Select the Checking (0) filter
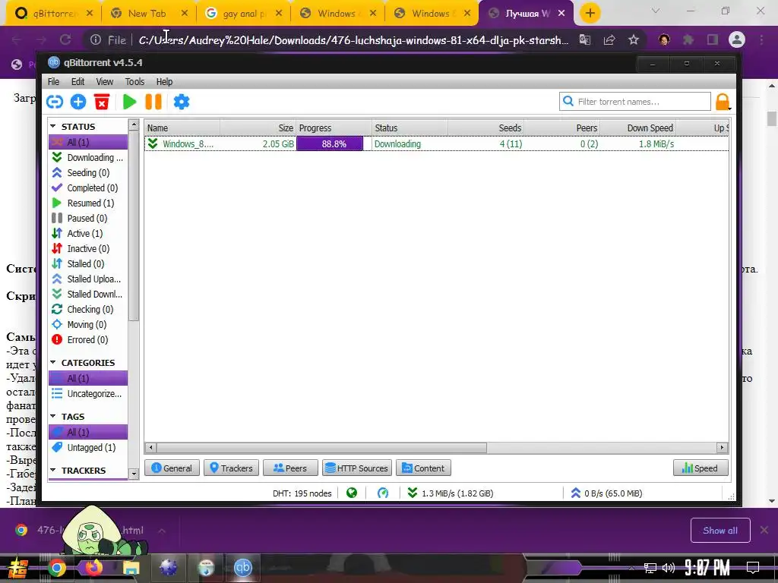The image size is (778, 583). coord(88,310)
